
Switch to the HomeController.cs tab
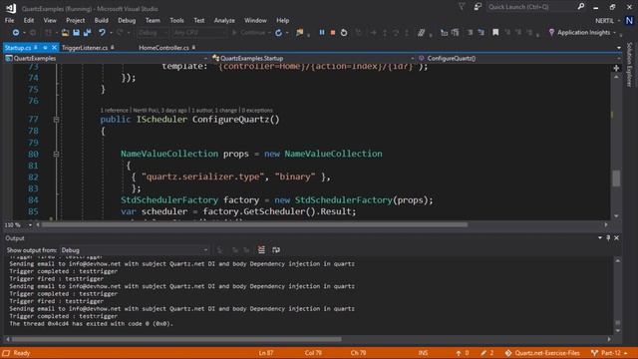(x=163, y=48)
